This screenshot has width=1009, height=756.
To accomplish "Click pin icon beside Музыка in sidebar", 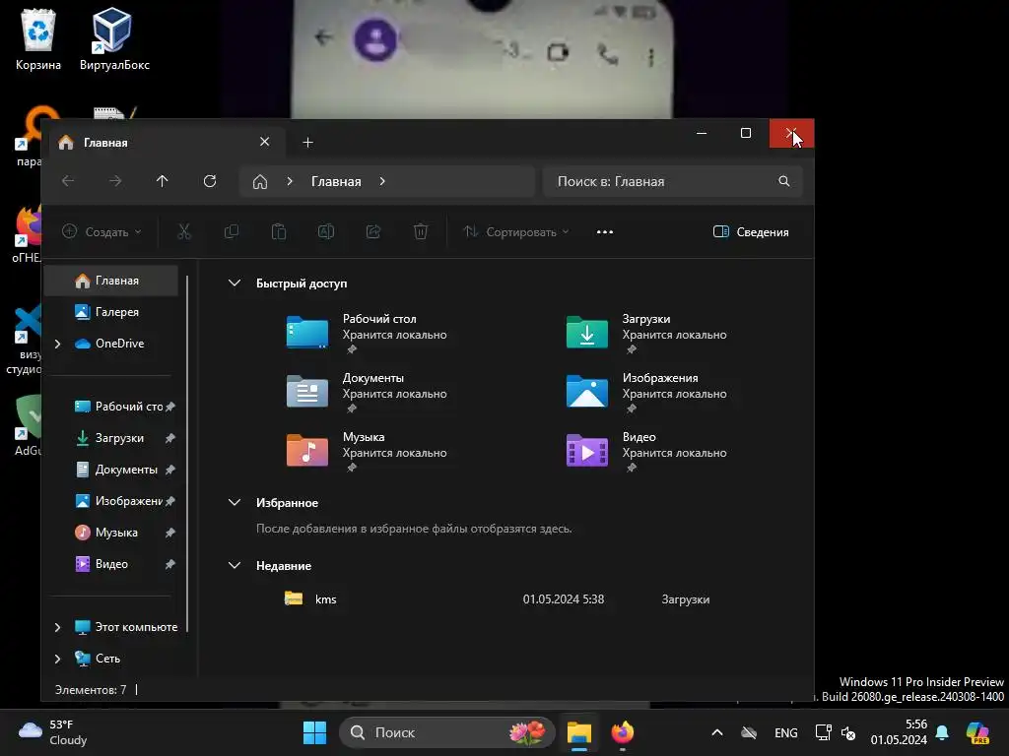I will pos(169,533).
